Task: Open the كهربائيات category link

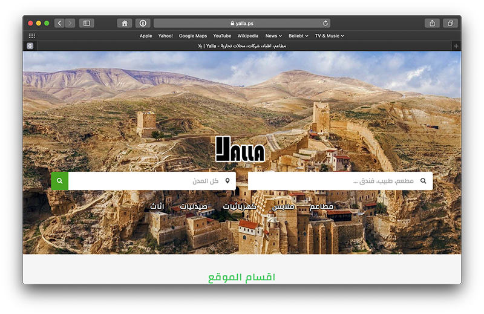Action: [x=240, y=206]
